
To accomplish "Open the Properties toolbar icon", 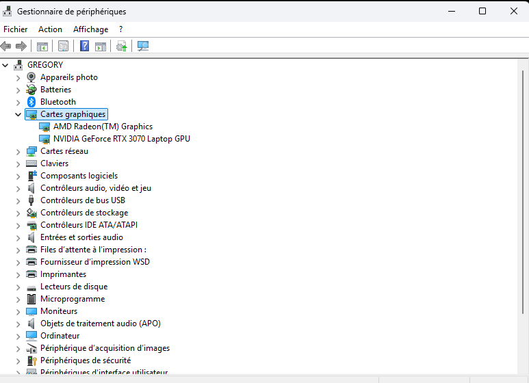I will click(63, 47).
